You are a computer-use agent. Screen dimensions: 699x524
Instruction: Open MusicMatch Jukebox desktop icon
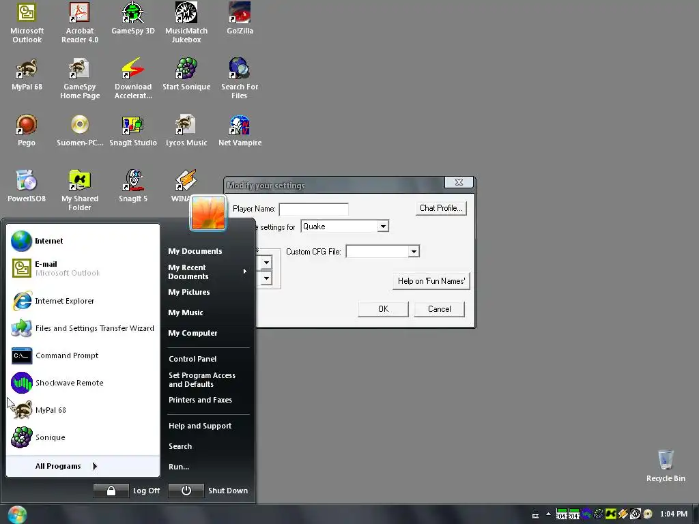186,23
